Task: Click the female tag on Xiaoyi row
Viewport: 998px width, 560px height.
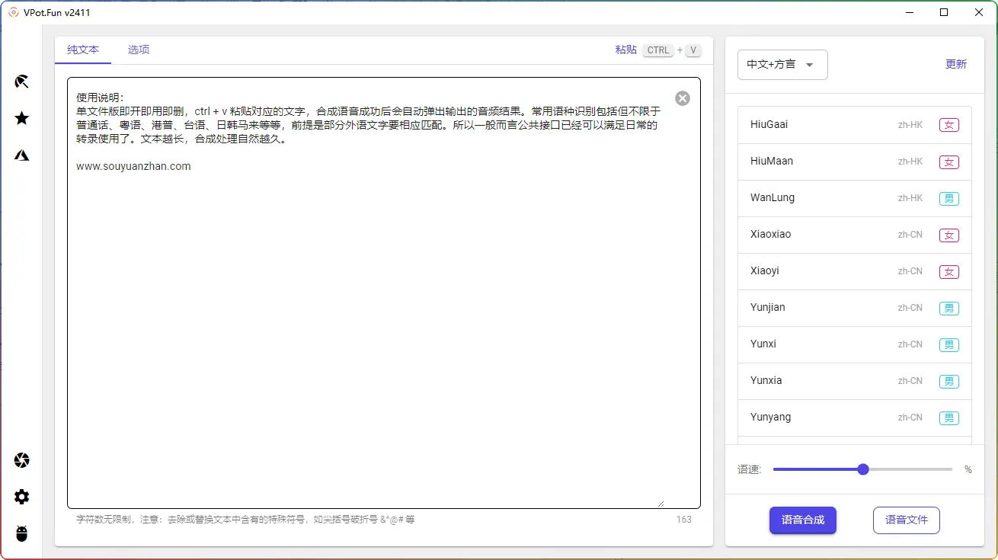Action: point(949,271)
